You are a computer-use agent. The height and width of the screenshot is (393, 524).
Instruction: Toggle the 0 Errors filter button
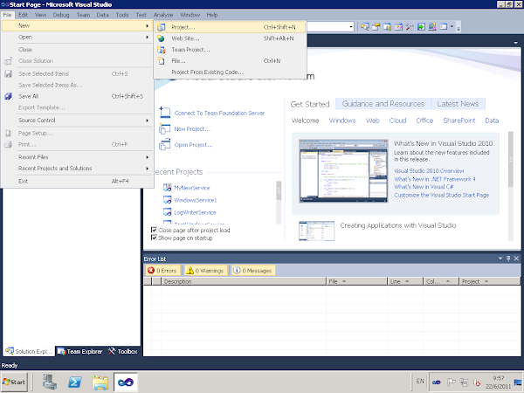click(x=162, y=271)
